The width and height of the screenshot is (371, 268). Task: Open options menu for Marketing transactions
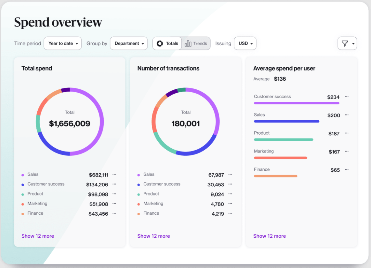coord(231,204)
